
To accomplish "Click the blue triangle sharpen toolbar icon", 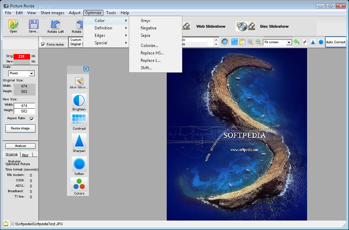I will (x=313, y=42).
